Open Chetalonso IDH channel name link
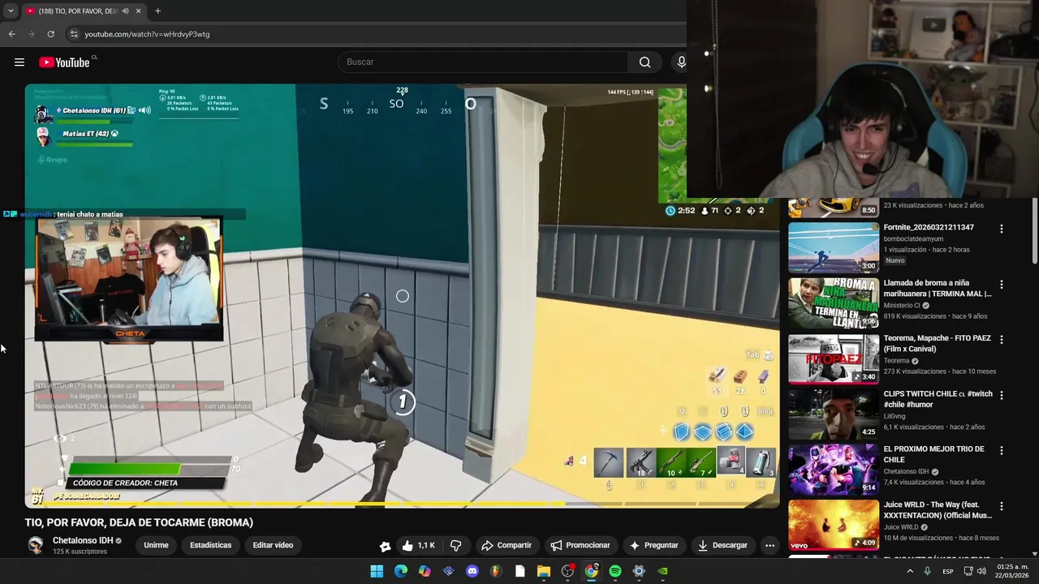The width and height of the screenshot is (1039, 584). [x=83, y=540]
